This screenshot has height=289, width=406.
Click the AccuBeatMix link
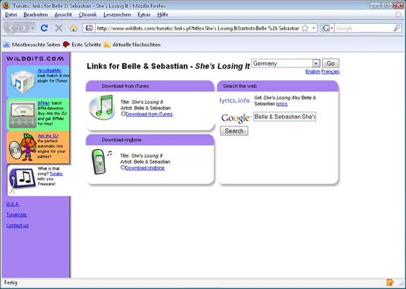(49, 70)
